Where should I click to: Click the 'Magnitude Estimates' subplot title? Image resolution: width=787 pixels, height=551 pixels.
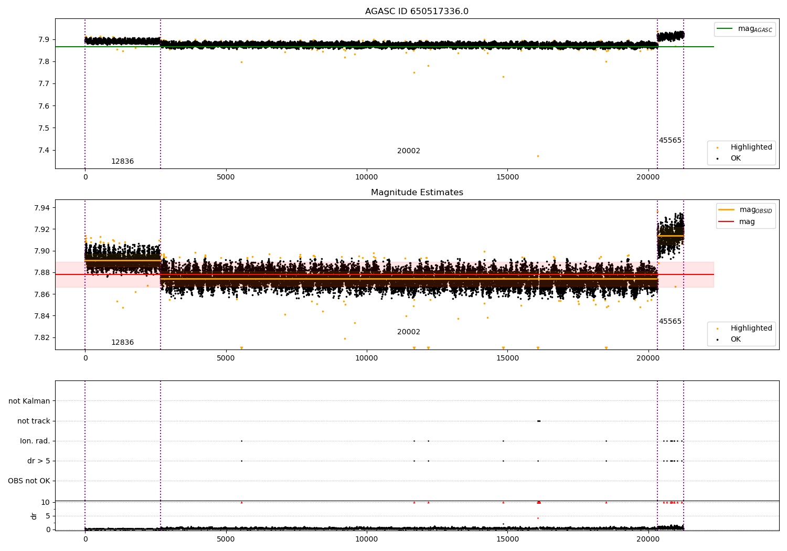click(x=417, y=193)
